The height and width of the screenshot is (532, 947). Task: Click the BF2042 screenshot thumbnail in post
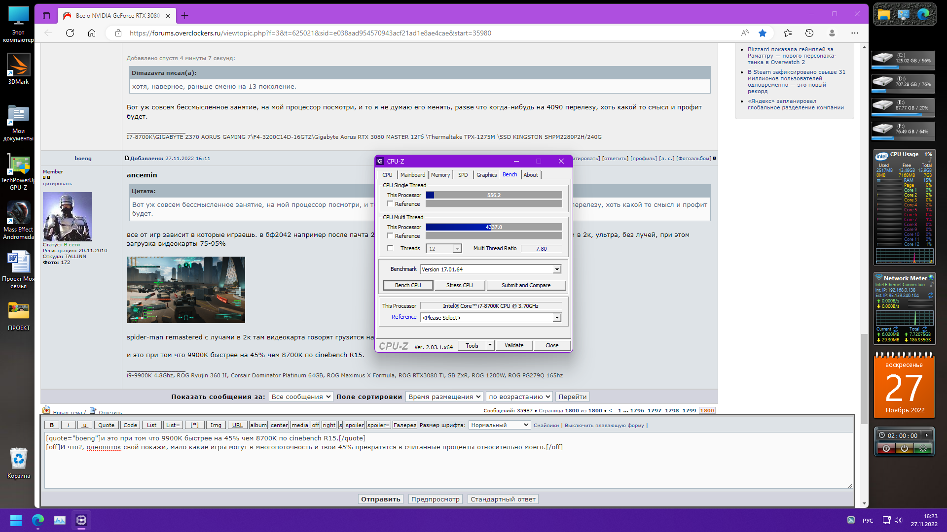click(185, 290)
